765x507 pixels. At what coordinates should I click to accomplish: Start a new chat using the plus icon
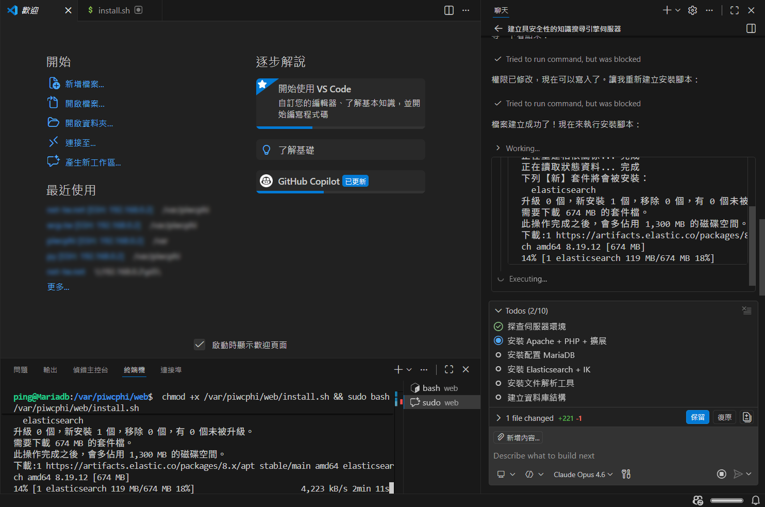click(x=666, y=10)
